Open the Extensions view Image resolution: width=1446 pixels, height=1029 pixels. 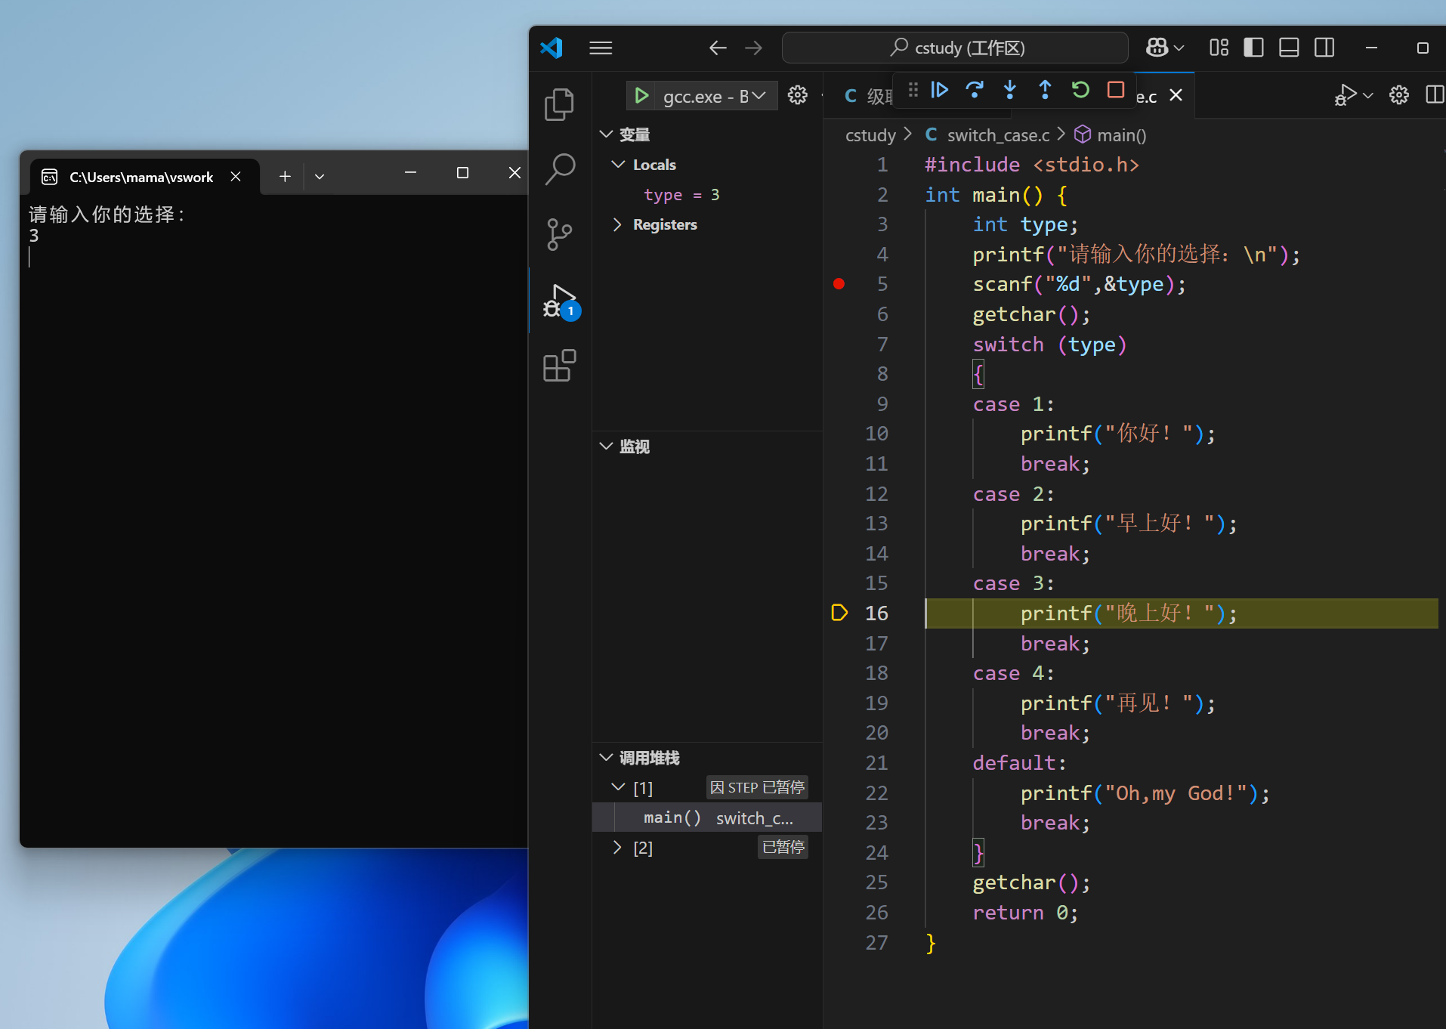coord(560,366)
